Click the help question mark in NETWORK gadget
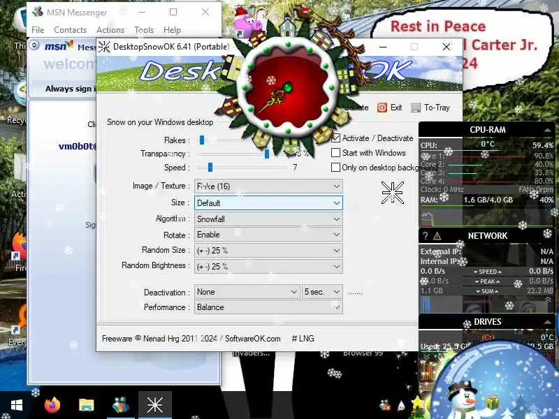Viewport: 559px width, 419px height. [425, 235]
